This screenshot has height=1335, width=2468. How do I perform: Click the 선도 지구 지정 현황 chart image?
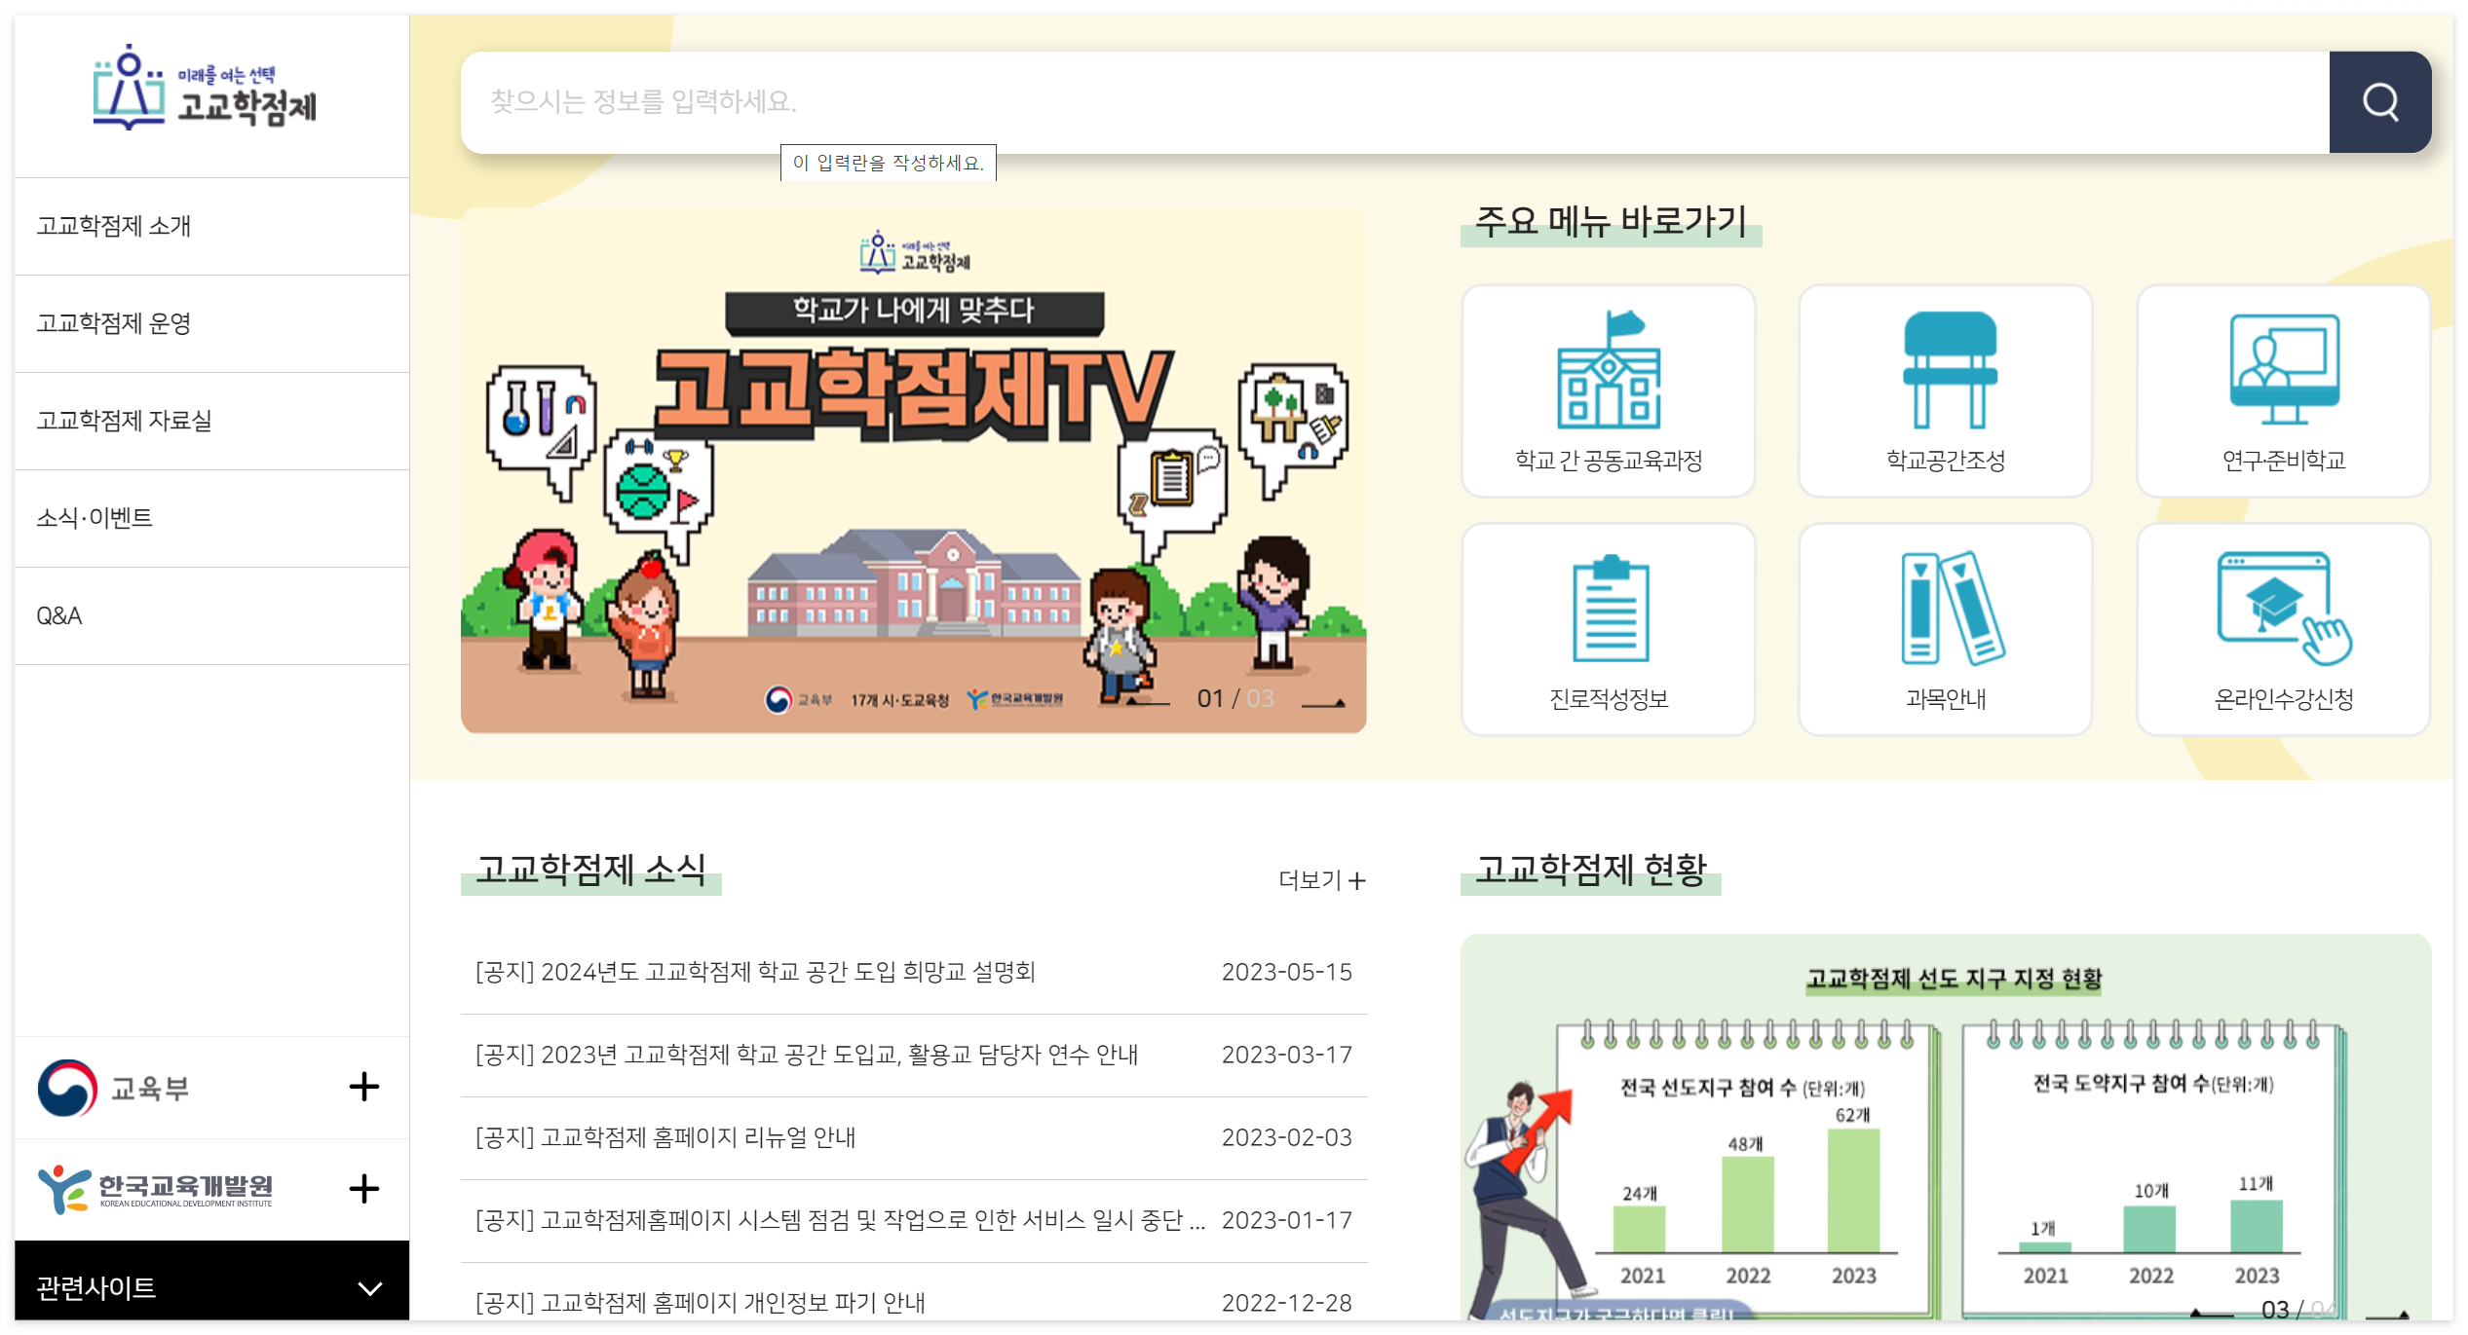point(1946,1128)
